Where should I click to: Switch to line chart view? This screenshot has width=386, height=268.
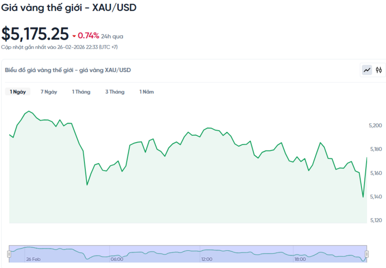point(367,70)
